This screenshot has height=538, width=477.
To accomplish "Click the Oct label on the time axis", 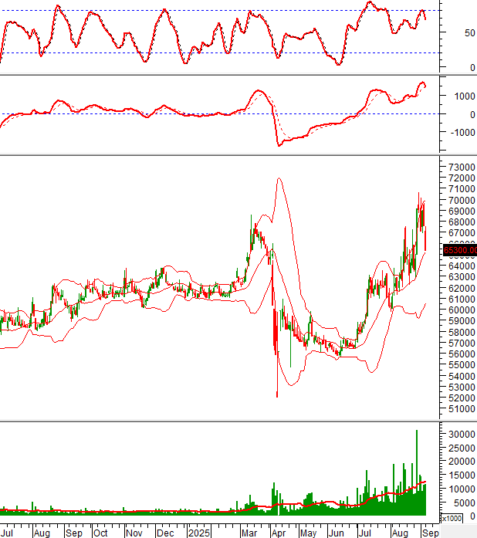I will (x=100, y=532).
